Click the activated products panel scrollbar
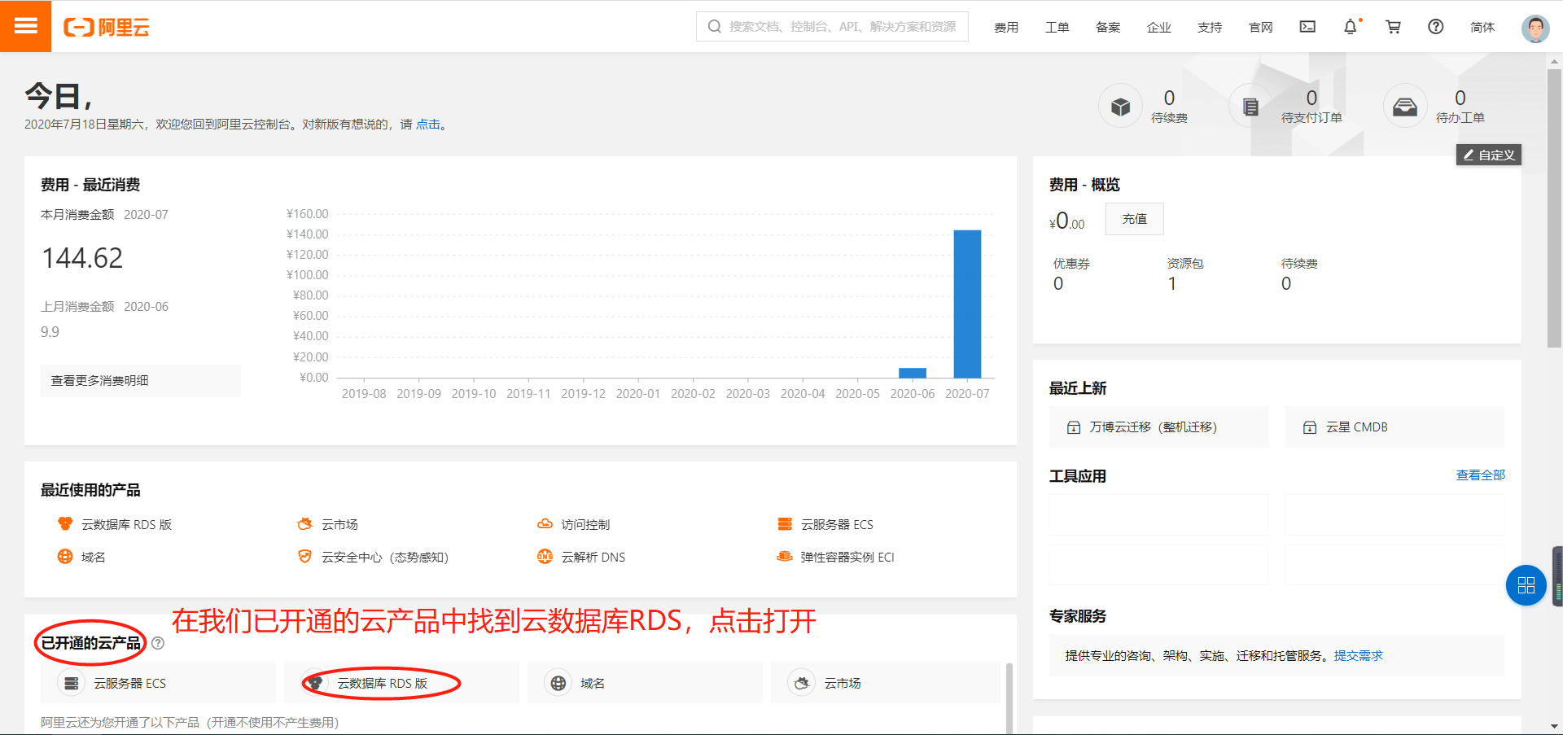Image resolution: width=1563 pixels, height=735 pixels. pos(1009,698)
